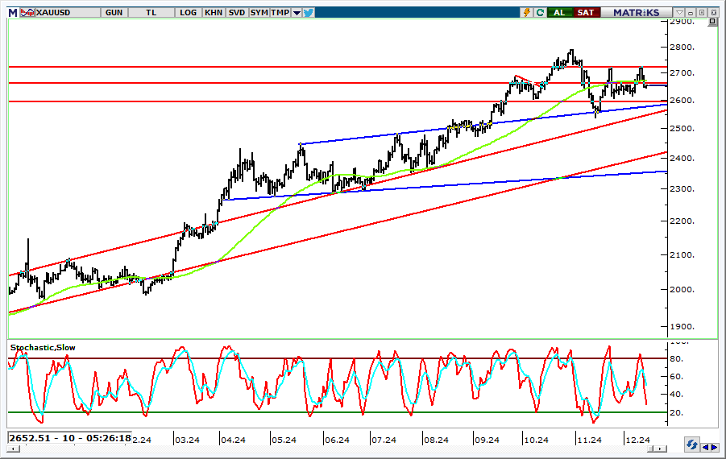Open the TMP template menu
Screen dimensions: 726x459
[280, 12]
